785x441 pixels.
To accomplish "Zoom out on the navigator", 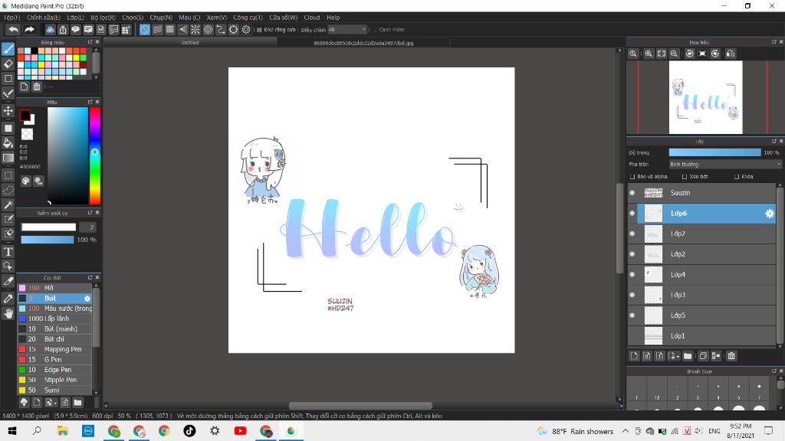I will (675, 54).
